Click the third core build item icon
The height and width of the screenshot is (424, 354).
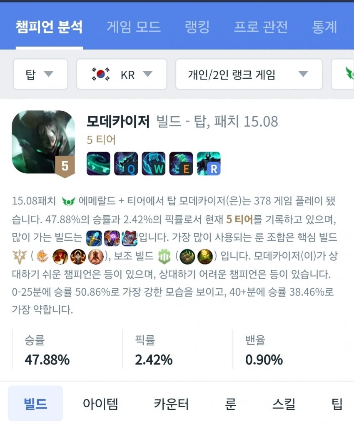(x=130, y=238)
